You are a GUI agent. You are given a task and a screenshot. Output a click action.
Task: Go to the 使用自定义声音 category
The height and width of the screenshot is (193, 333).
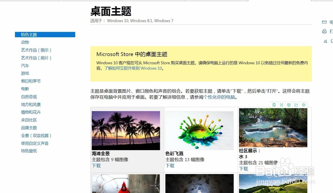coord(35,143)
